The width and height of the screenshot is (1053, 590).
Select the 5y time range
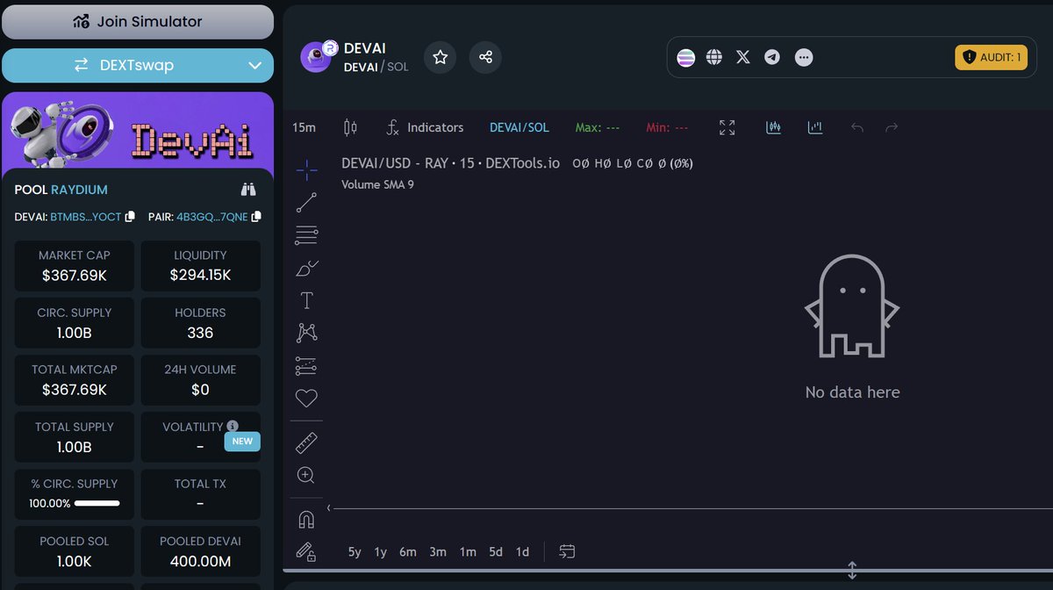click(x=355, y=552)
